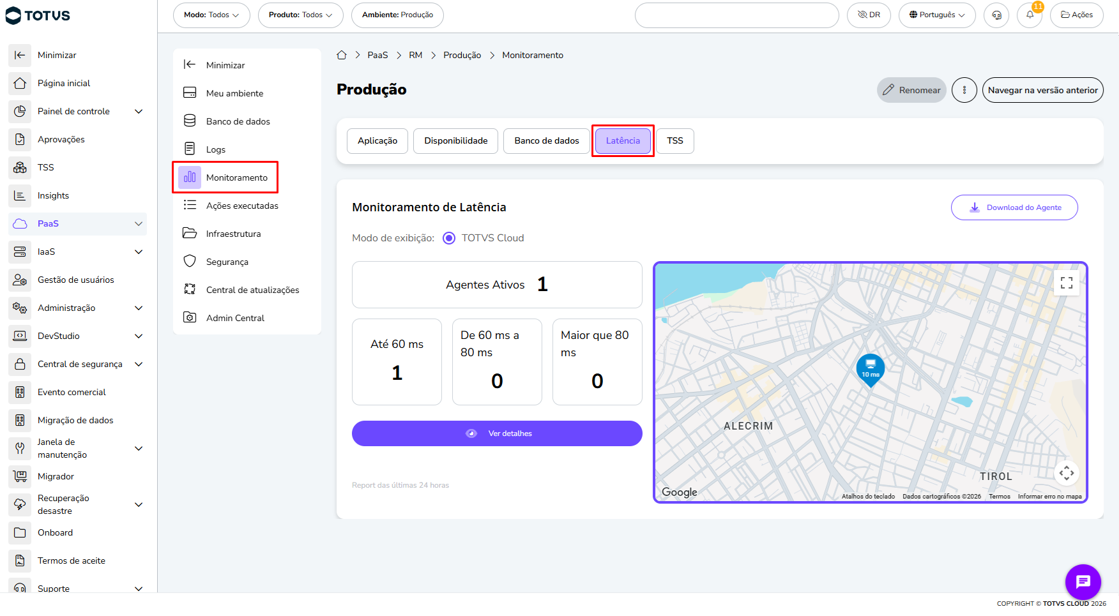
Task: Go to PaaS in breadcrumb
Action: click(377, 56)
